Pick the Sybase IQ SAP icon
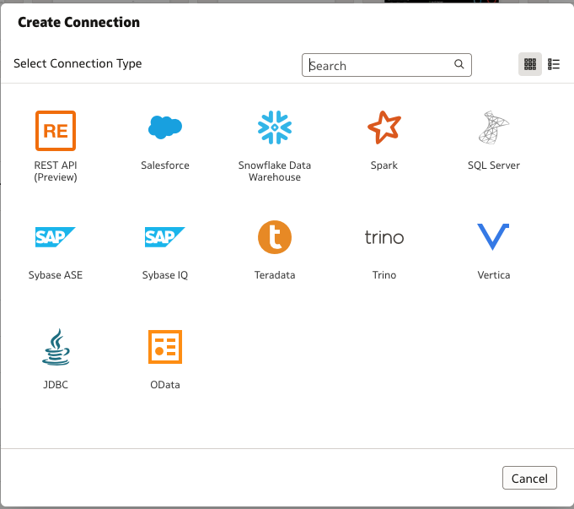This screenshot has height=509, width=574. [165, 237]
